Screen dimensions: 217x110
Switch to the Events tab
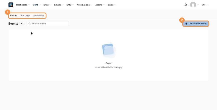click(14, 16)
